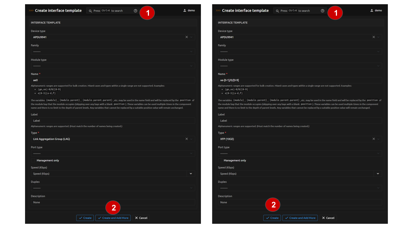
Task: Click the Name field containing xe-[0-1]/0/[0-9]
Action: [x=300, y=80]
